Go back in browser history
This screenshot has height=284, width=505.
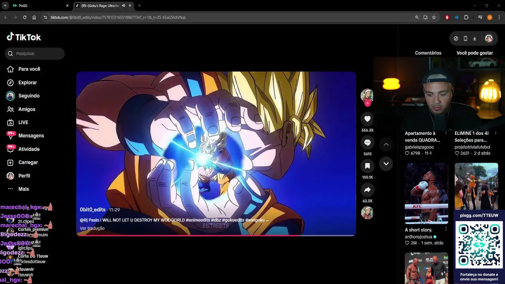[x=6, y=17]
